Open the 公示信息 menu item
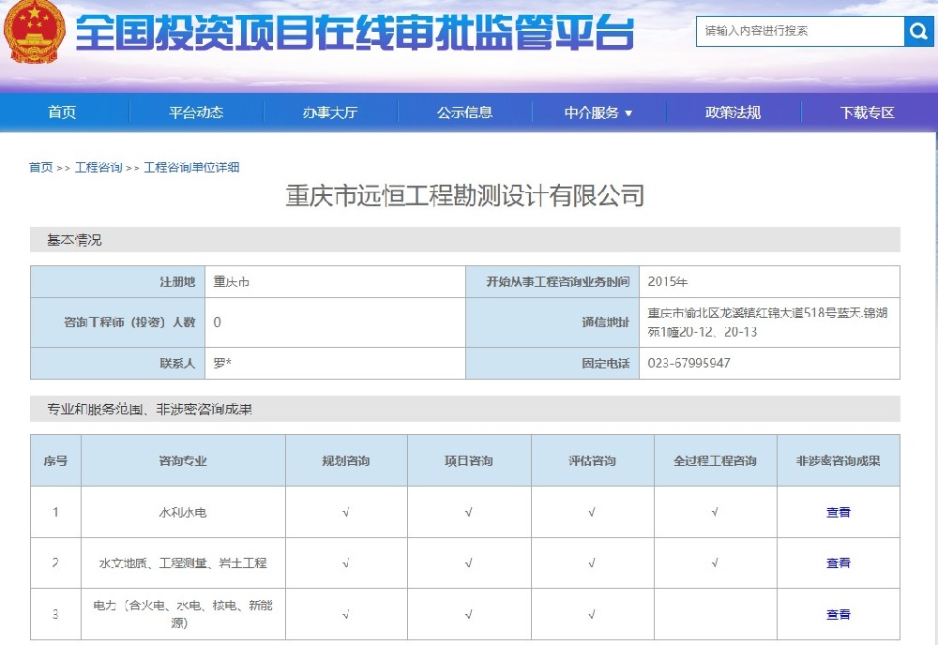 click(x=464, y=112)
